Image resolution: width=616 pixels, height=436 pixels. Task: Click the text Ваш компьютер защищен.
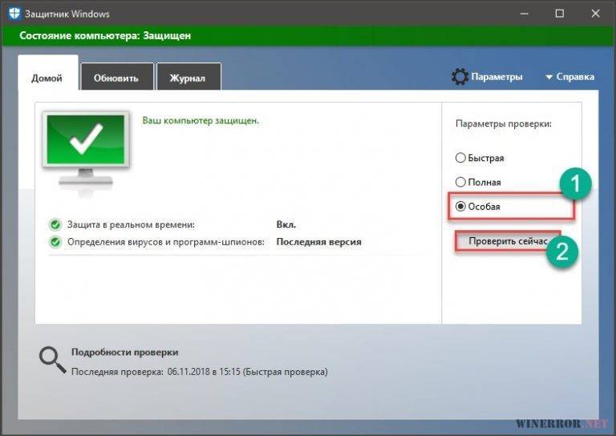(201, 121)
